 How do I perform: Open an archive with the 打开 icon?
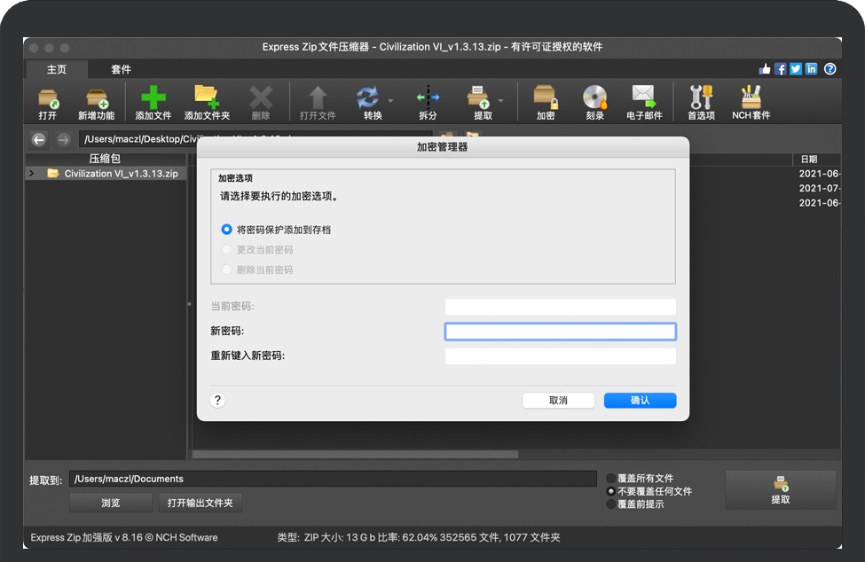[x=49, y=100]
